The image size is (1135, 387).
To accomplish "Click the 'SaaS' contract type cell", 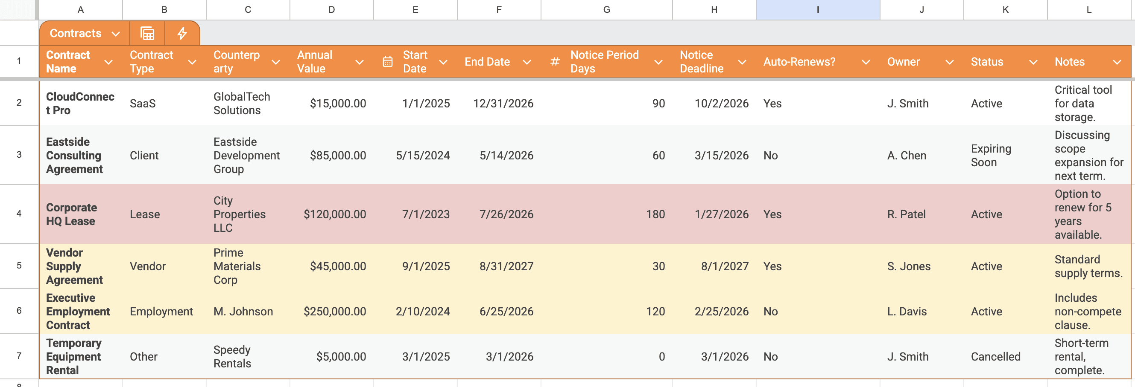I will click(x=164, y=103).
